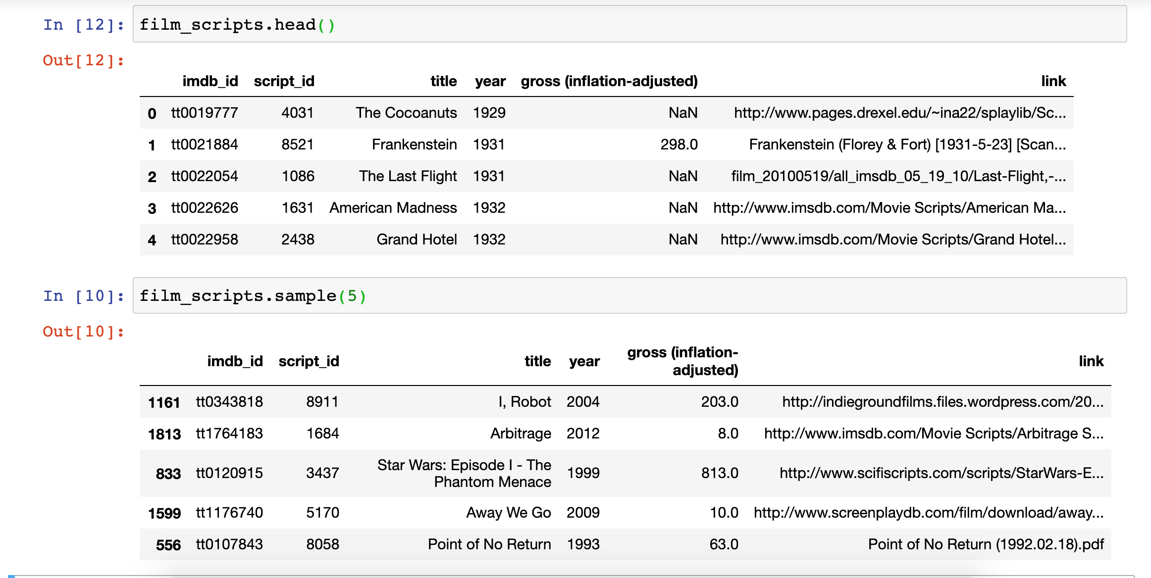Select cell tt0022626
This screenshot has height=578, width=1151.
(x=205, y=208)
